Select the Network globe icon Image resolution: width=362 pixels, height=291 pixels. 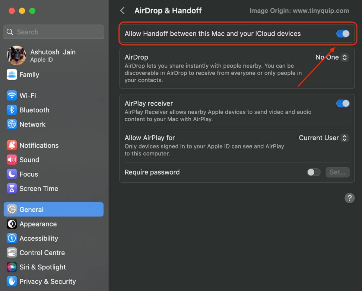12,124
